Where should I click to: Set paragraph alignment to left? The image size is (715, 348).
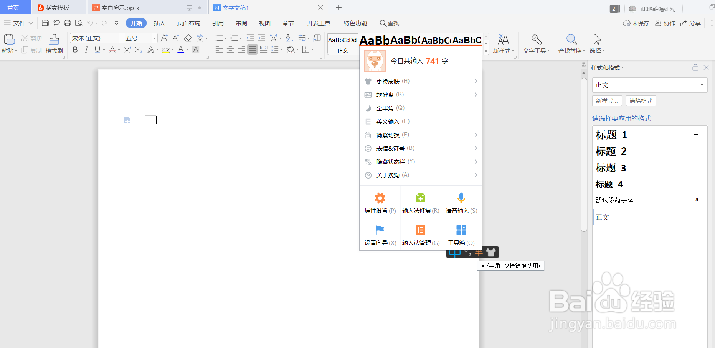(219, 49)
